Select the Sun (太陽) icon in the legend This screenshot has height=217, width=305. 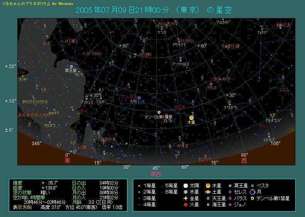tap(185, 186)
